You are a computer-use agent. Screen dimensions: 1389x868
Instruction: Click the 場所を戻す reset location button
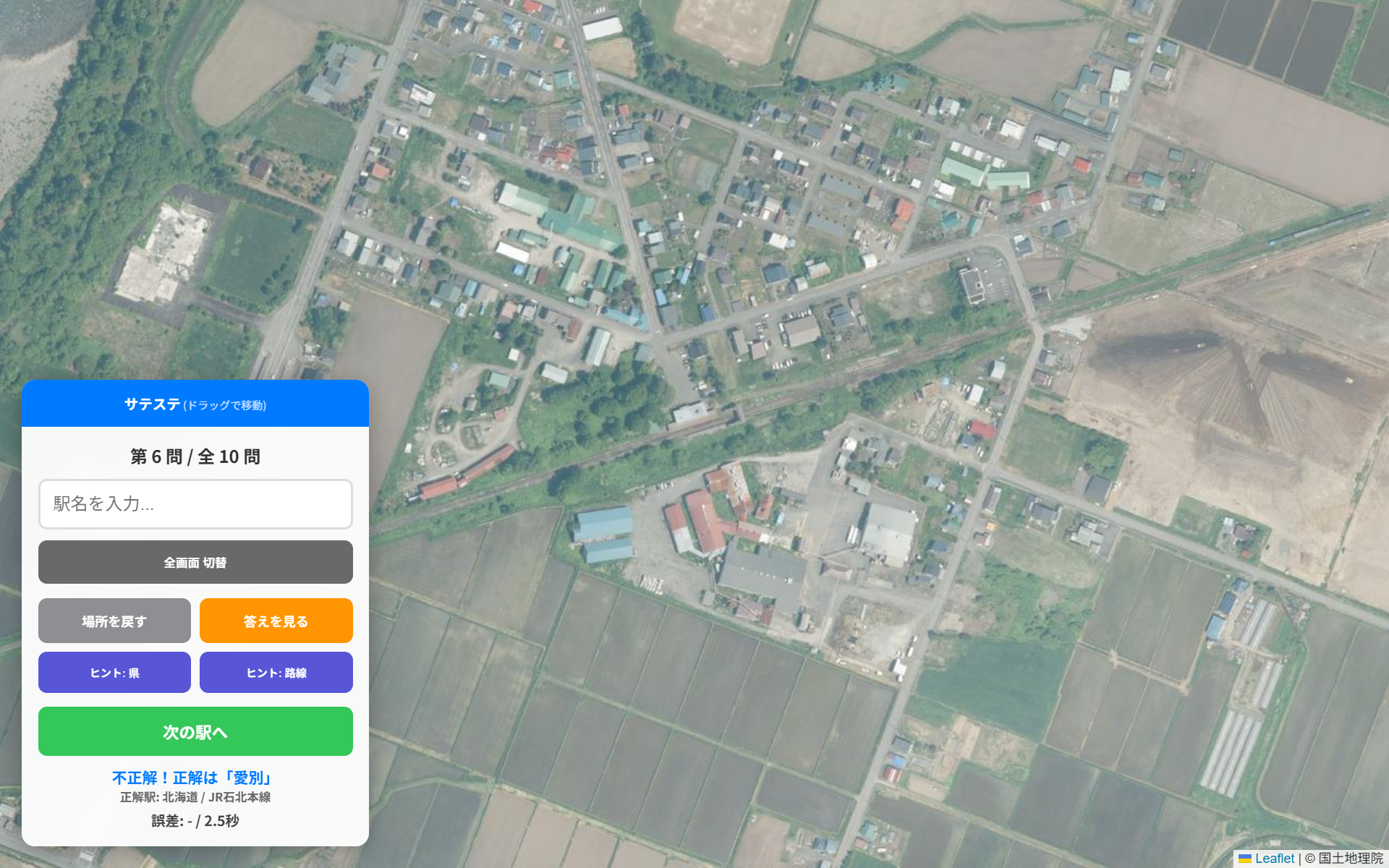(114, 621)
